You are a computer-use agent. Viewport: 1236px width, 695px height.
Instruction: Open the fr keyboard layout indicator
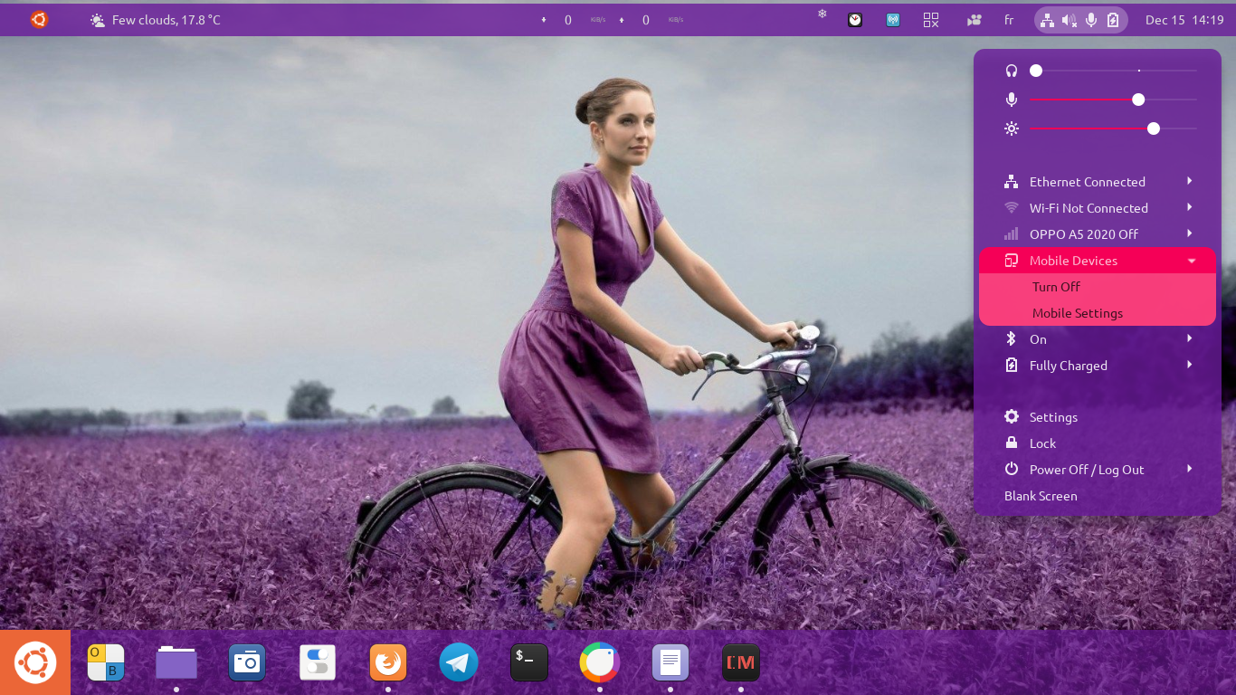click(1009, 20)
